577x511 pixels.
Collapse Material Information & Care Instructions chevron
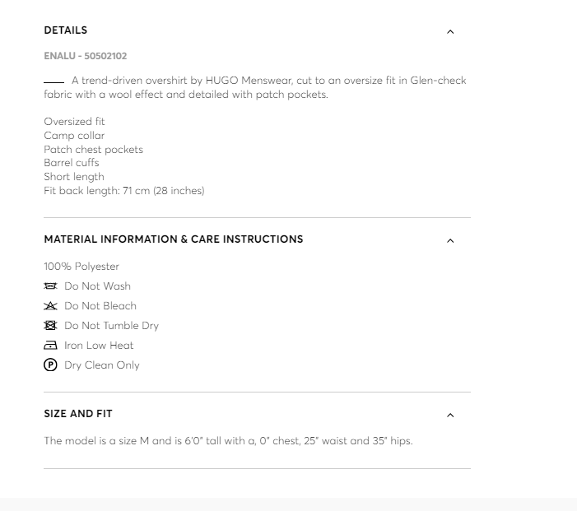(x=450, y=241)
